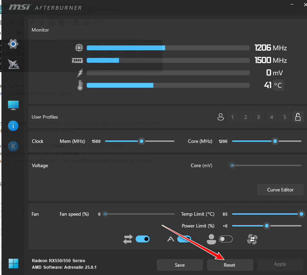The image size is (307, 275).
Task: Open the hardware monitor screen icon
Action: 13,105
